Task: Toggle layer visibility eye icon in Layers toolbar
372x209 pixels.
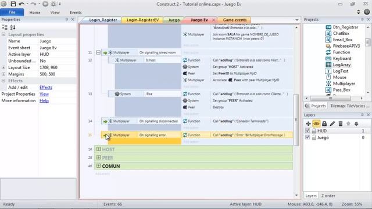Action: tap(316, 124)
